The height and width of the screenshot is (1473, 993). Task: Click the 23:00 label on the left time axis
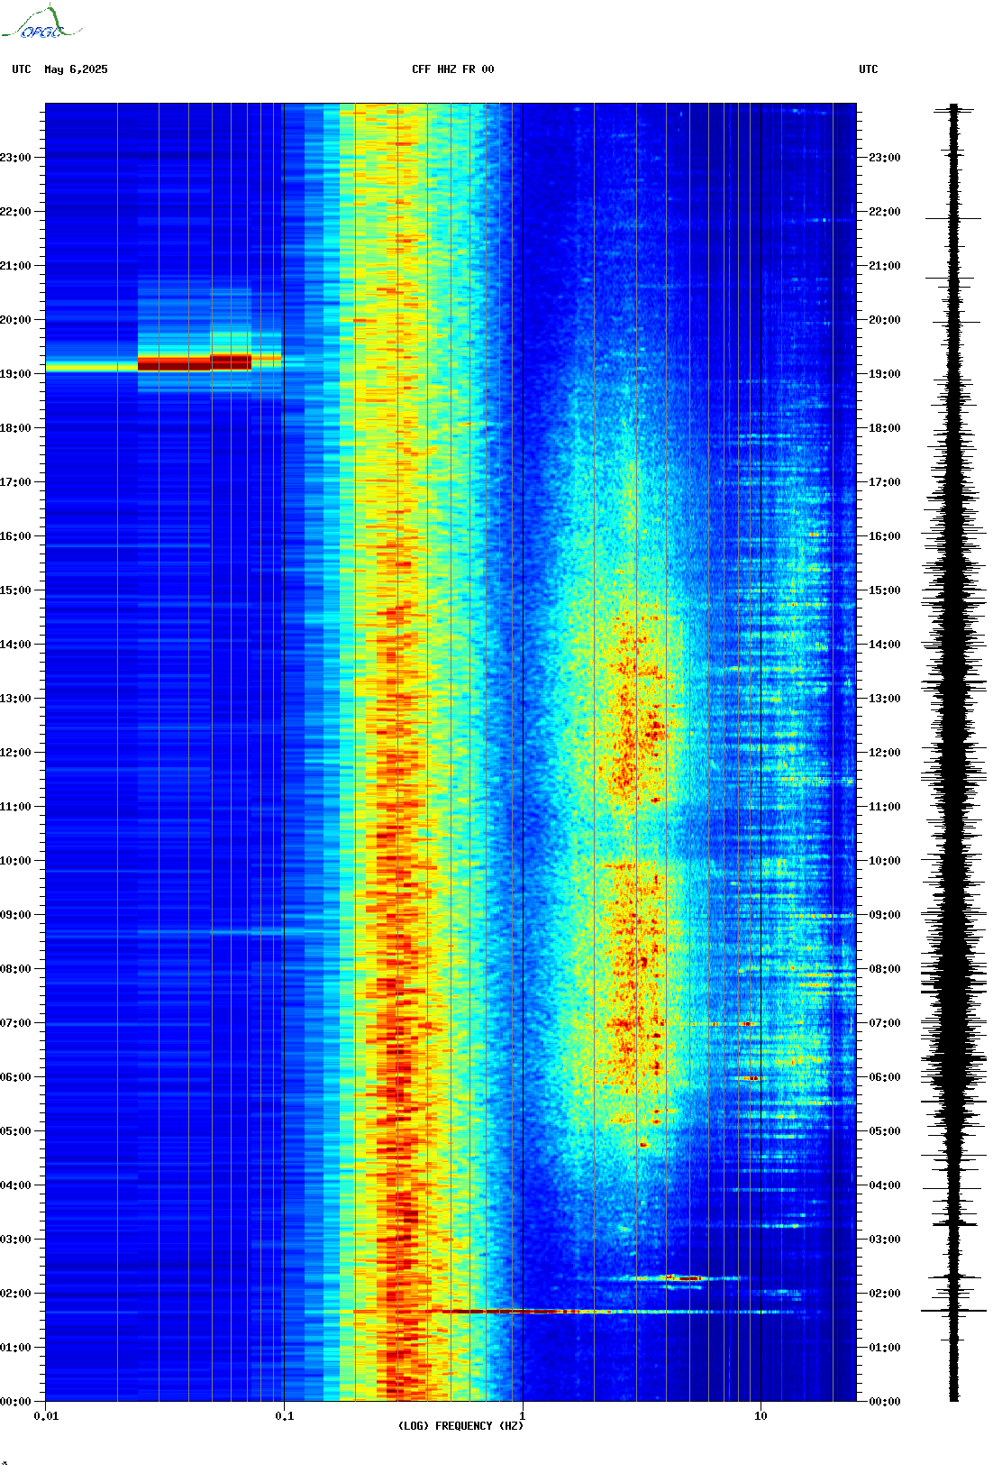[15, 158]
